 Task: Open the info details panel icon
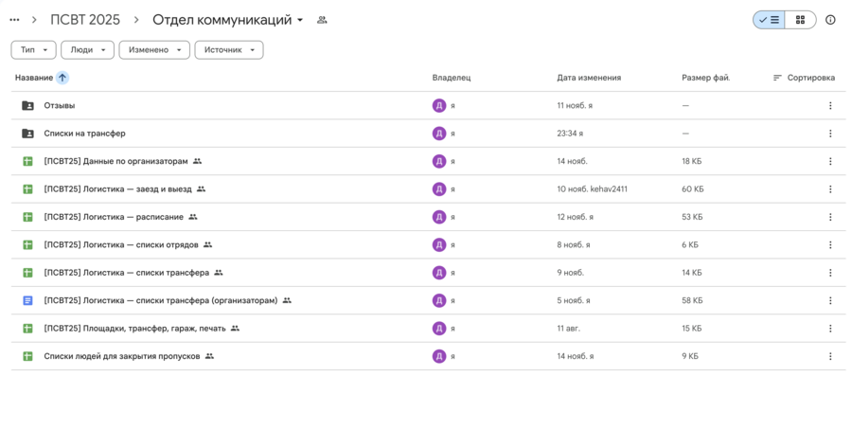click(x=830, y=20)
